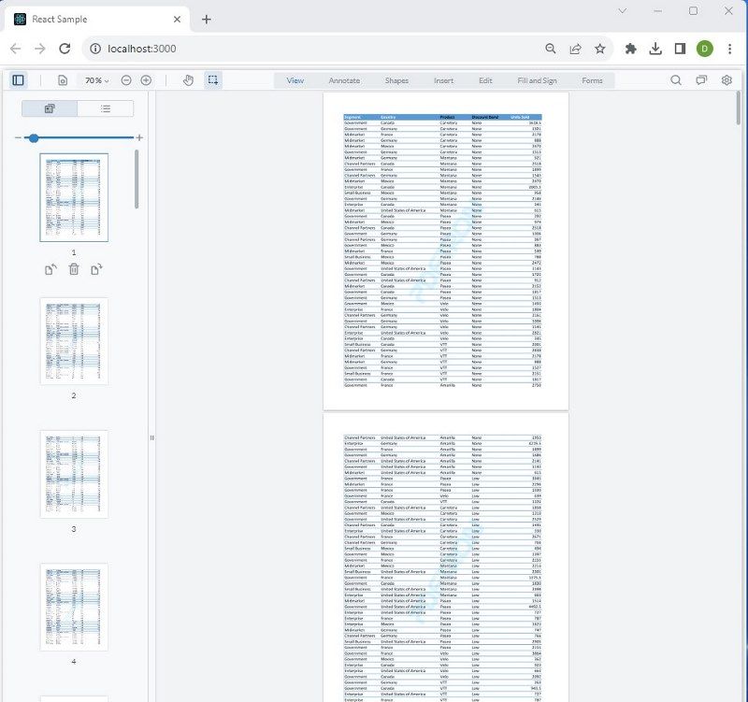Select page 3 thumbnail
This screenshot has height=702, width=748.
[x=74, y=475]
